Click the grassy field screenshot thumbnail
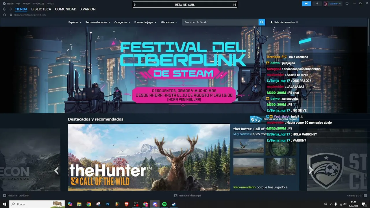This screenshot has width=370, height=208. (x=248, y=166)
